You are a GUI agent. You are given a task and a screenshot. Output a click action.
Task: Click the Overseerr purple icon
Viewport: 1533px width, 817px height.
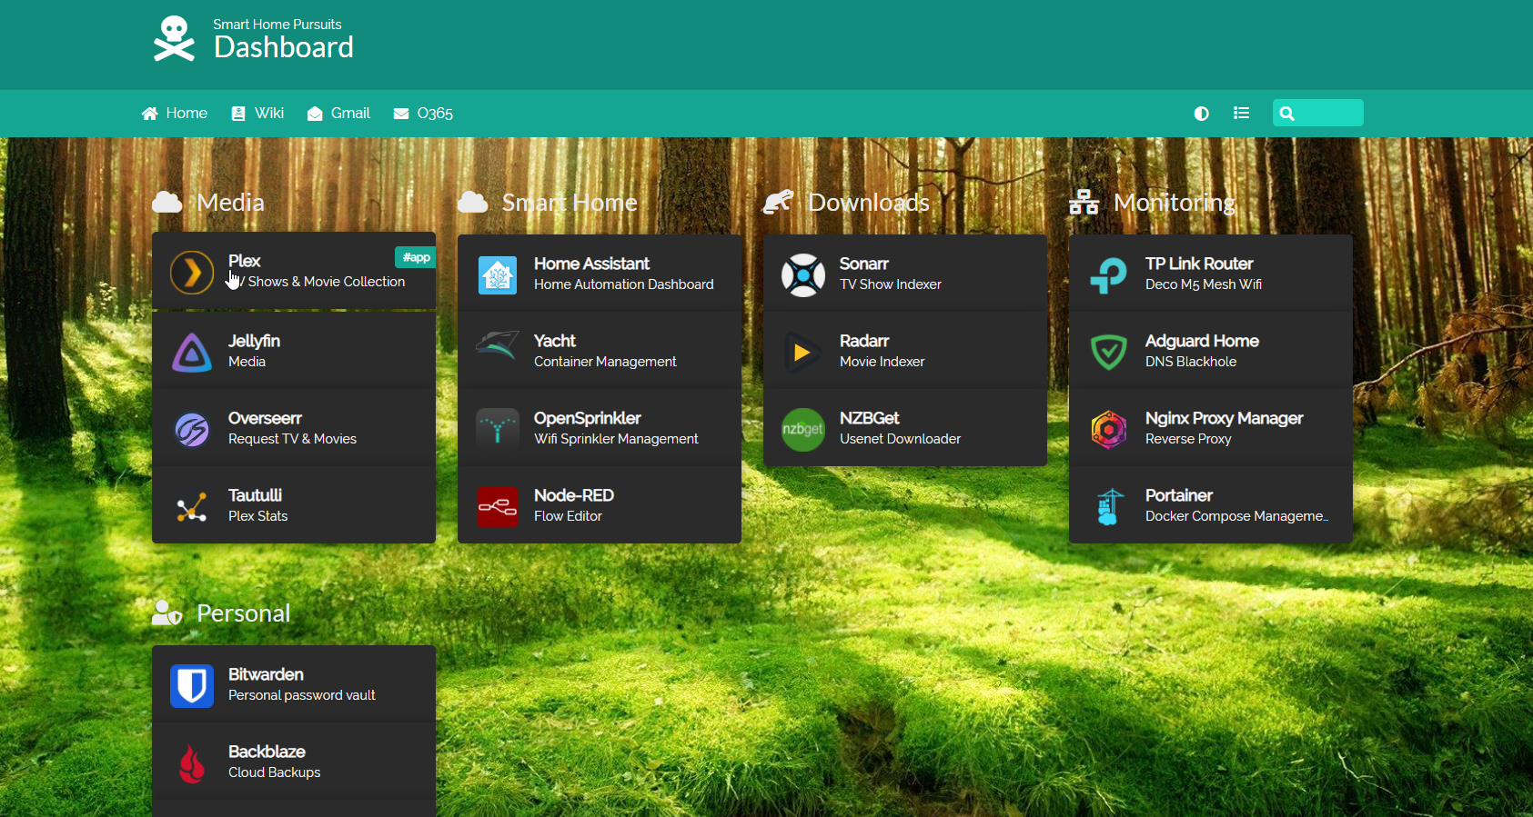point(192,429)
